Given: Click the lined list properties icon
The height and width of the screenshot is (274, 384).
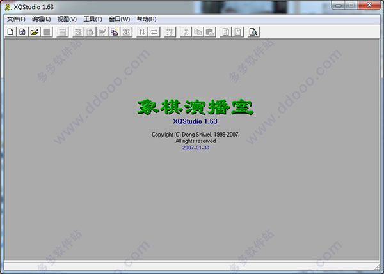Looking at the screenshot, I should tap(63, 32).
